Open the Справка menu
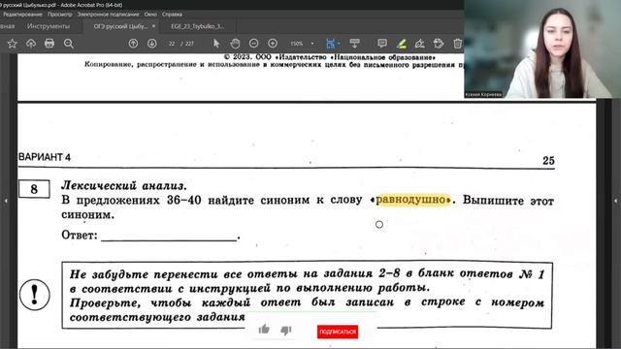Viewport: 621px width, 349px height. [x=172, y=15]
